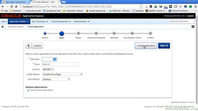Bookmark this page with the star icon
This screenshot has height=111, width=198.
tap(141, 6)
